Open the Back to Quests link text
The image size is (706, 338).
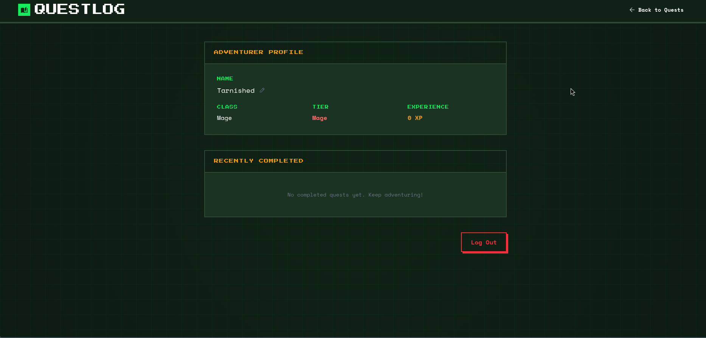pyautogui.click(x=661, y=10)
